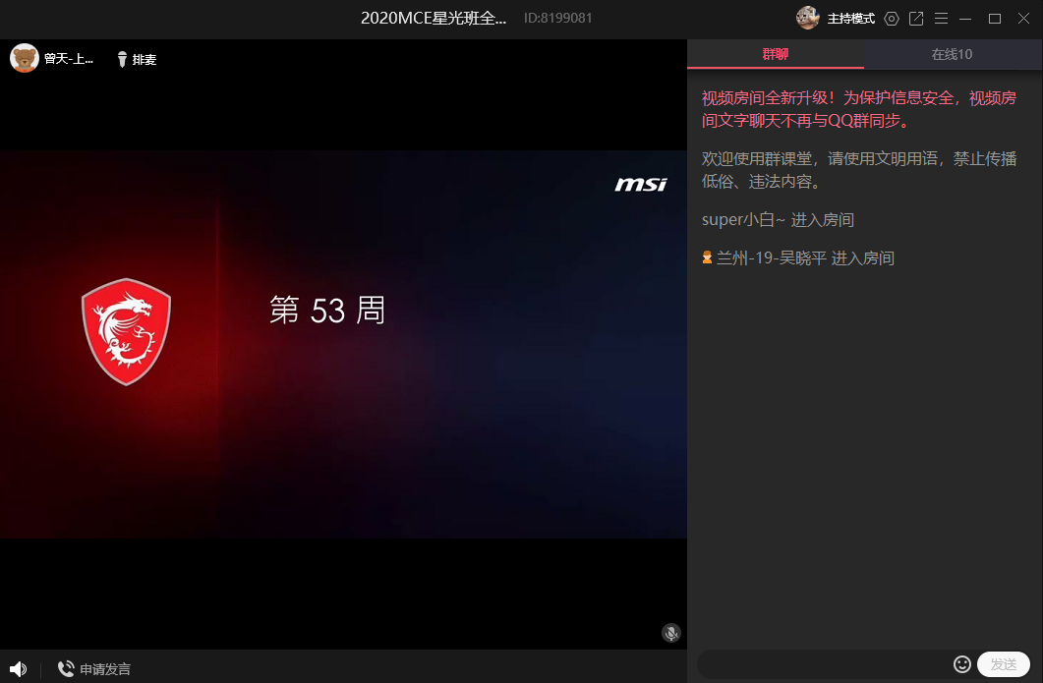The image size is (1043, 683).
Task: Click the 发送 send button
Action: 1003,664
